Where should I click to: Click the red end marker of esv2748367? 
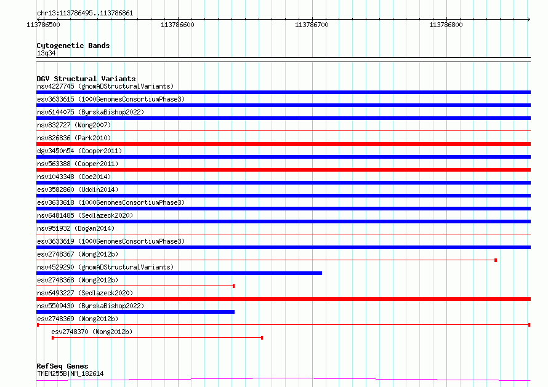496,260
